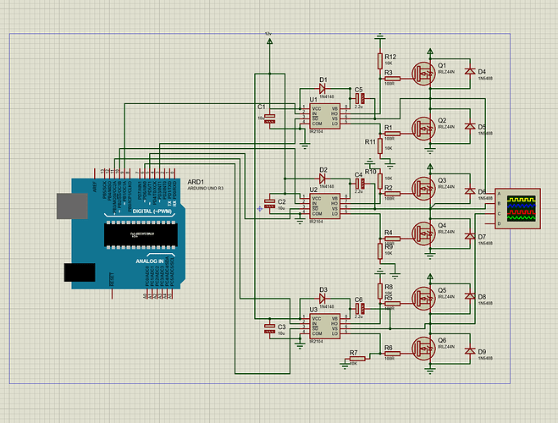
Task: Click the Arduino black power jack
Action: (x=80, y=272)
